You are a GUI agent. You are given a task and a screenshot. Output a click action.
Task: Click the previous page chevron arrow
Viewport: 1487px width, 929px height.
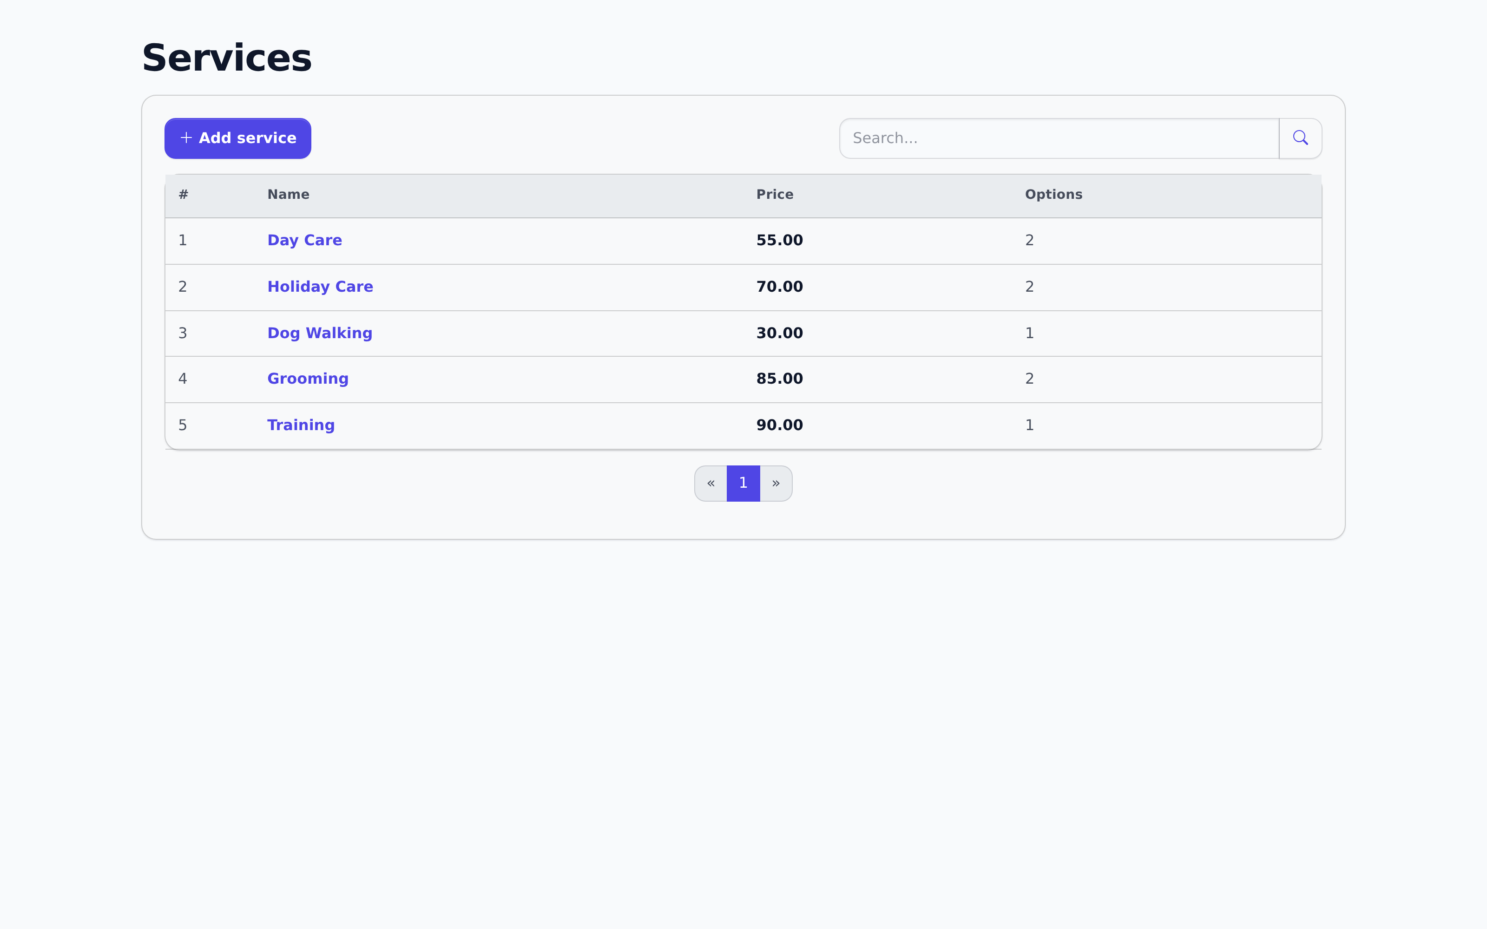point(711,483)
